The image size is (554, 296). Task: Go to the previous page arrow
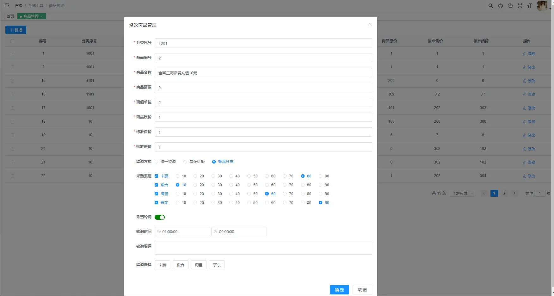(x=484, y=193)
